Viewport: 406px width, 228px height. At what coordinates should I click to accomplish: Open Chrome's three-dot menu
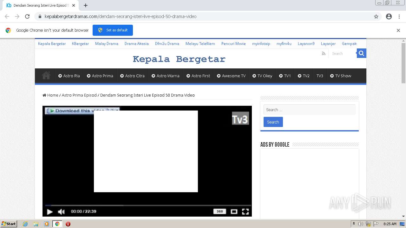(x=399, y=16)
